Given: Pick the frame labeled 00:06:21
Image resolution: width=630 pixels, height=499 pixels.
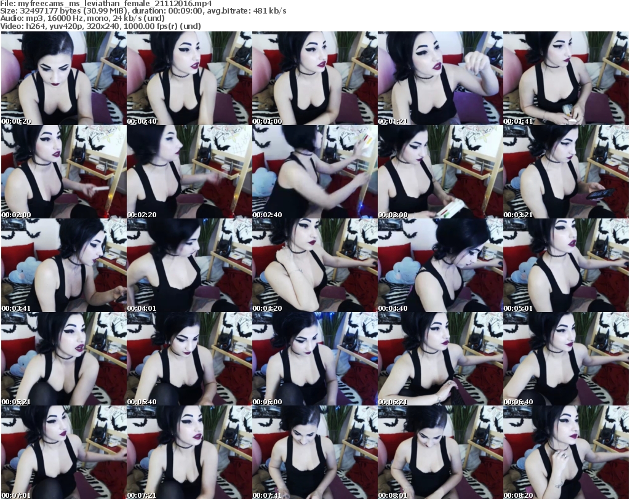Looking at the screenshot, I should (440, 359).
